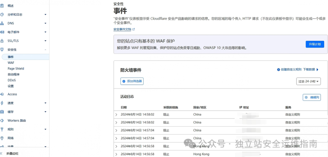Viewport: 328px width, 157px height.
Task: Click the plus icon beside 创建自定义规则
Action: click(278, 70)
